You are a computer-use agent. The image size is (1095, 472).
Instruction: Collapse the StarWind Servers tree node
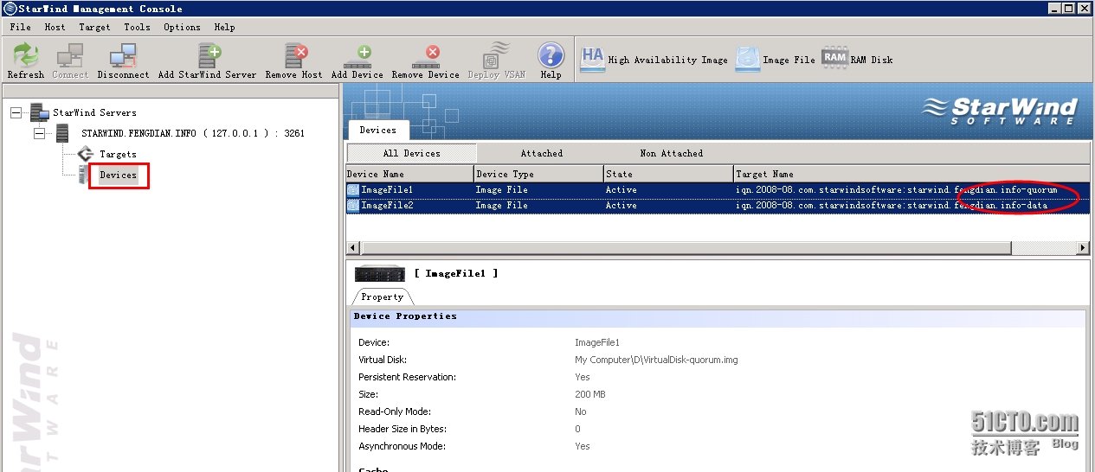coord(16,112)
